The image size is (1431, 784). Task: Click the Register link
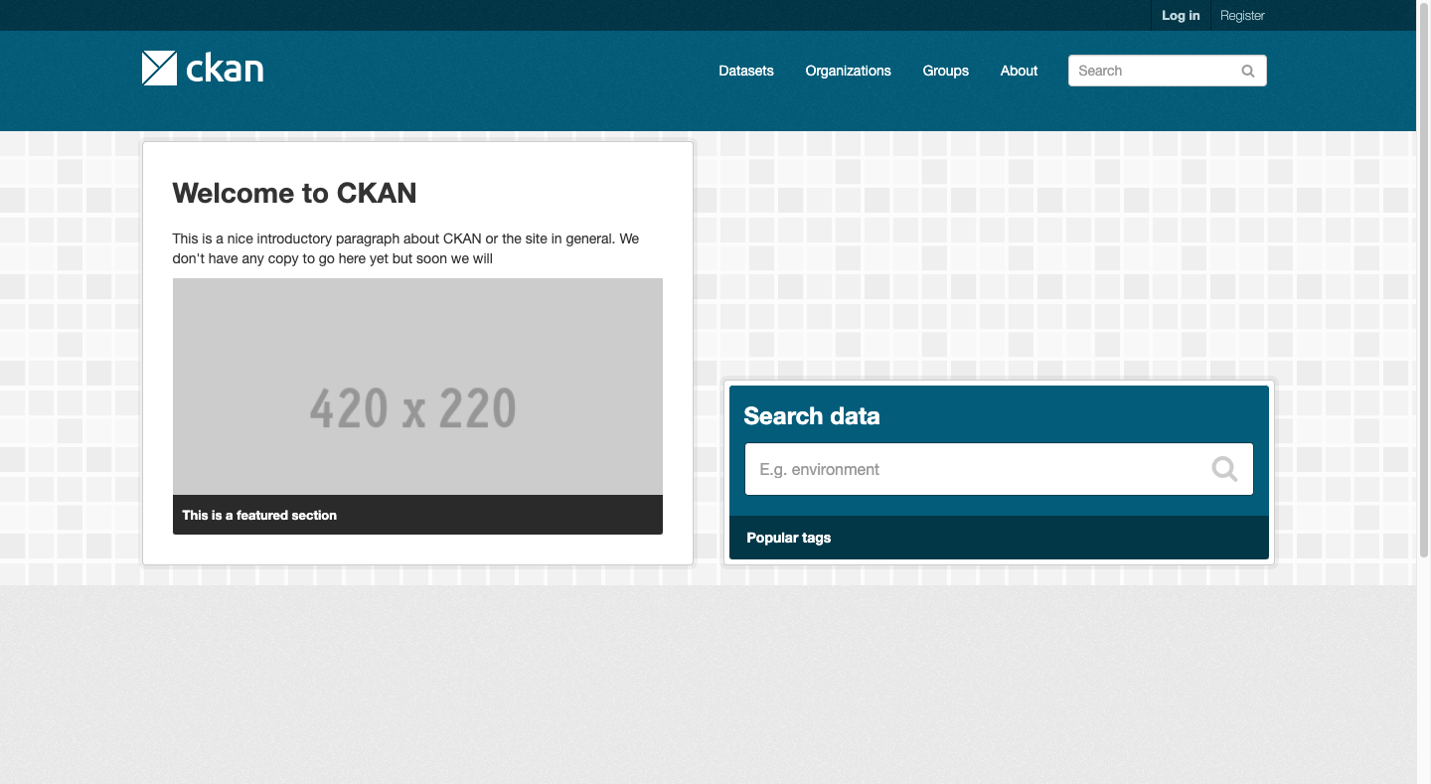1242,15
